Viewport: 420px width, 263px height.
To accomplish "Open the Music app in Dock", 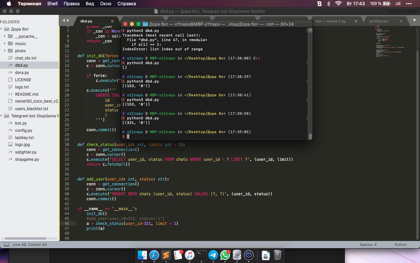I will click(190, 255).
